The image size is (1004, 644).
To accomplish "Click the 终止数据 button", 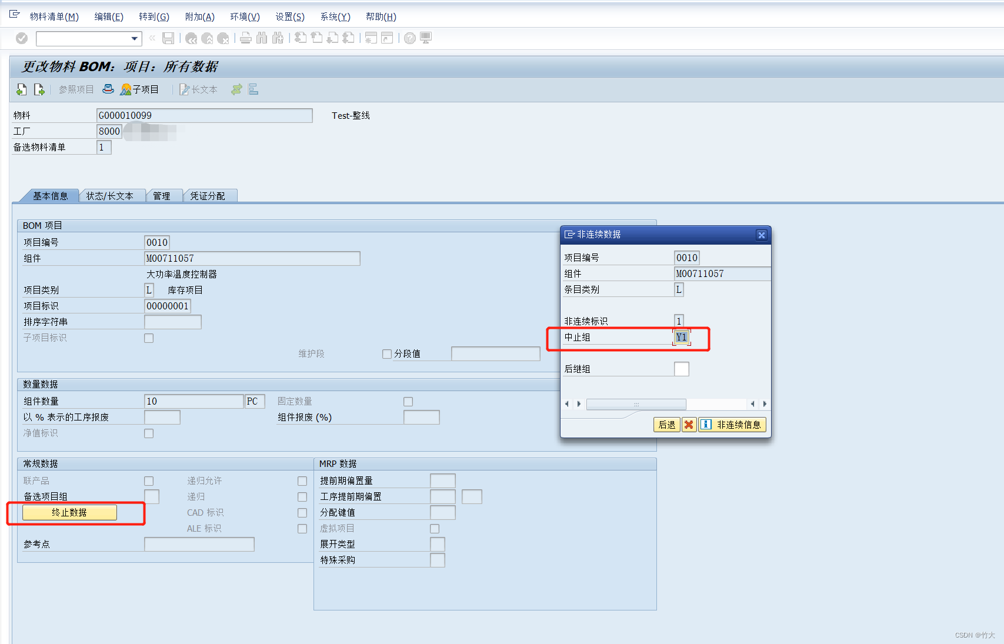I will (x=69, y=513).
